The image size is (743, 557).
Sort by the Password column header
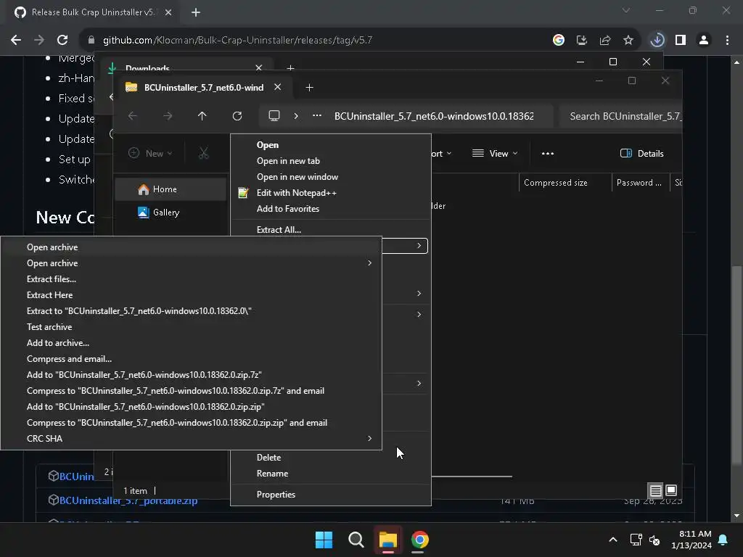641,183
